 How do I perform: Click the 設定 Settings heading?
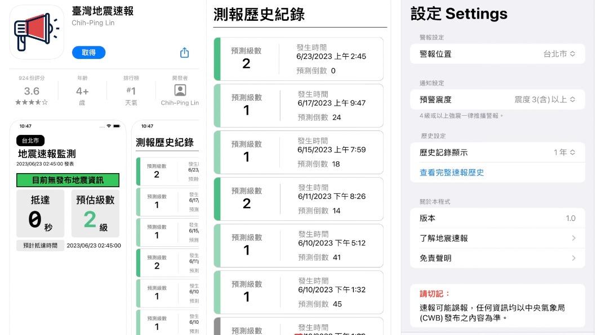459,13
